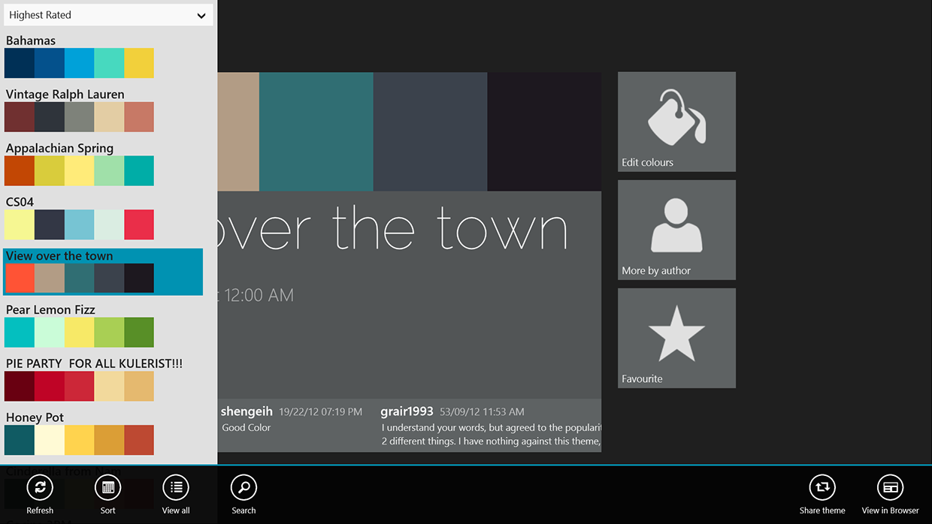This screenshot has height=524, width=932.
Task: Select the 'Bahamas' theme
Action: point(79,63)
